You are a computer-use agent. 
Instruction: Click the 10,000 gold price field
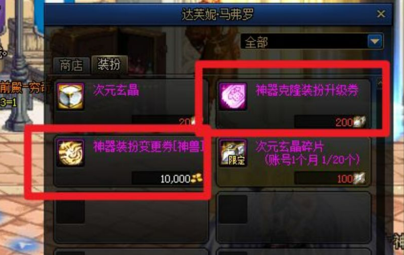pyautogui.click(x=167, y=178)
